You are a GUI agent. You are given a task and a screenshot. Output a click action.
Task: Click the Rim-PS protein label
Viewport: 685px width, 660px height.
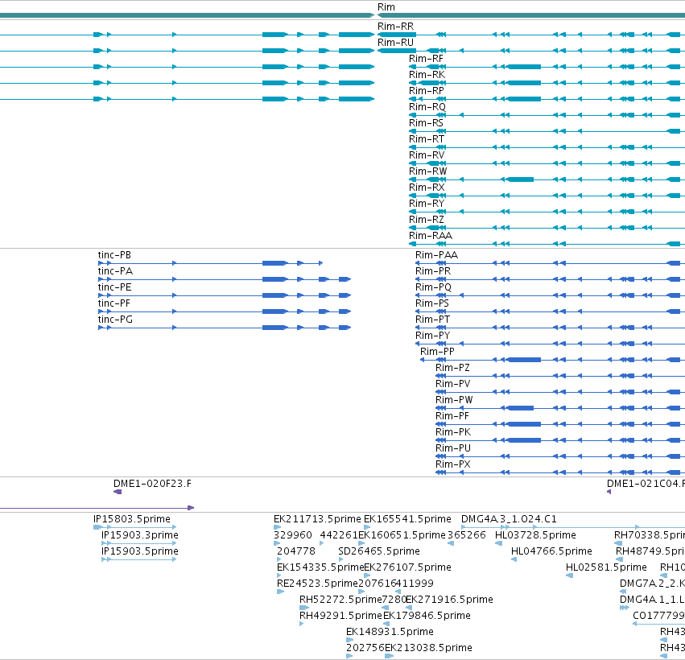(432, 304)
